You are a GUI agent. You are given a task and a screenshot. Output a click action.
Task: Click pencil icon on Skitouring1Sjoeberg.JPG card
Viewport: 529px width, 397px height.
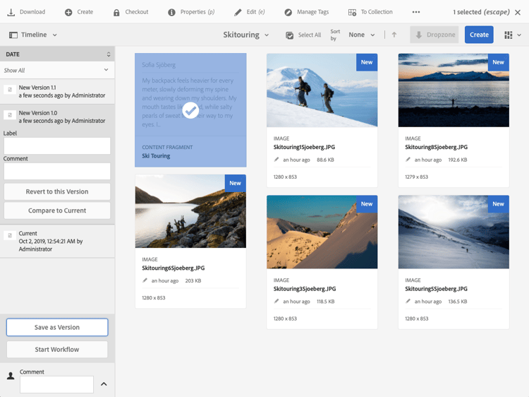(276, 160)
